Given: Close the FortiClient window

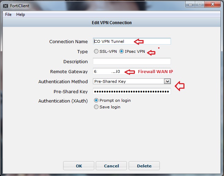Looking at the screenshot, I should point(213,4).
